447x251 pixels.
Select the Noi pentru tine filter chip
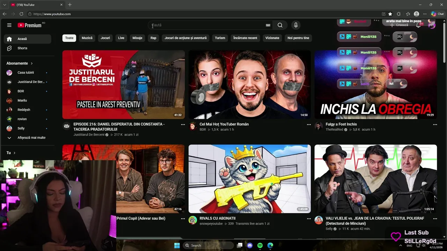coord(298,38)
